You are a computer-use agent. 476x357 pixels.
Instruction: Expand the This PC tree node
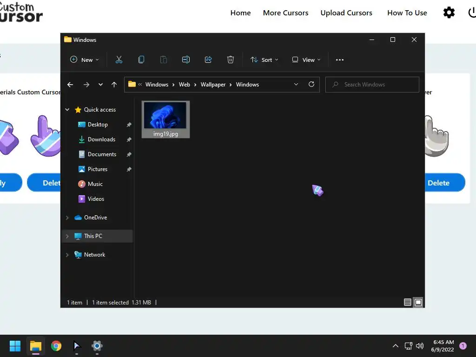tap(67, 236)
